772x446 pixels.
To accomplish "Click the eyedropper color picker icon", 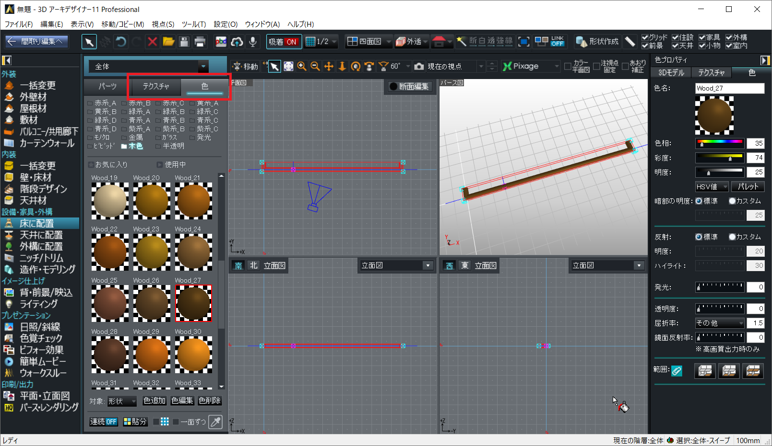I will pos(216,422).
